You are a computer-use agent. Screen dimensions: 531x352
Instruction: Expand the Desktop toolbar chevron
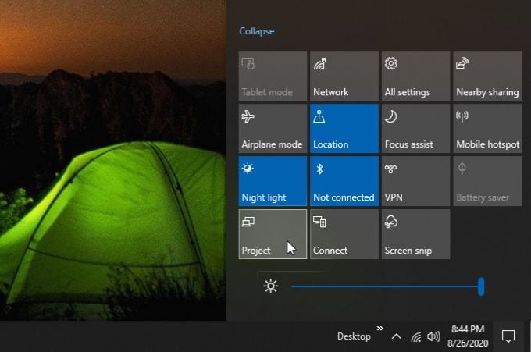pyautogui.click(x=380, y=328)
